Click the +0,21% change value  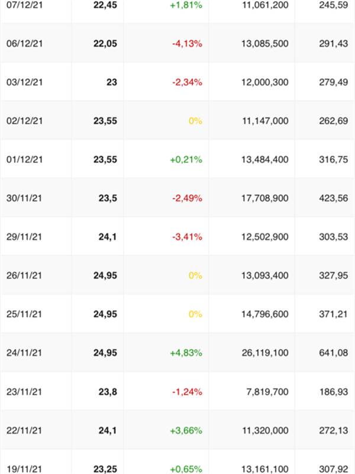[x=186, y=159]
